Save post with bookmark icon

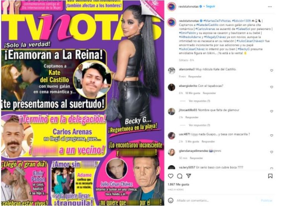tap(270, 176)
